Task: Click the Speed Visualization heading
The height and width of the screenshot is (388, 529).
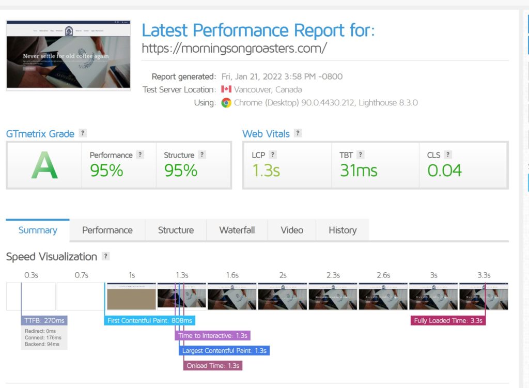Action: click(52, 257)
